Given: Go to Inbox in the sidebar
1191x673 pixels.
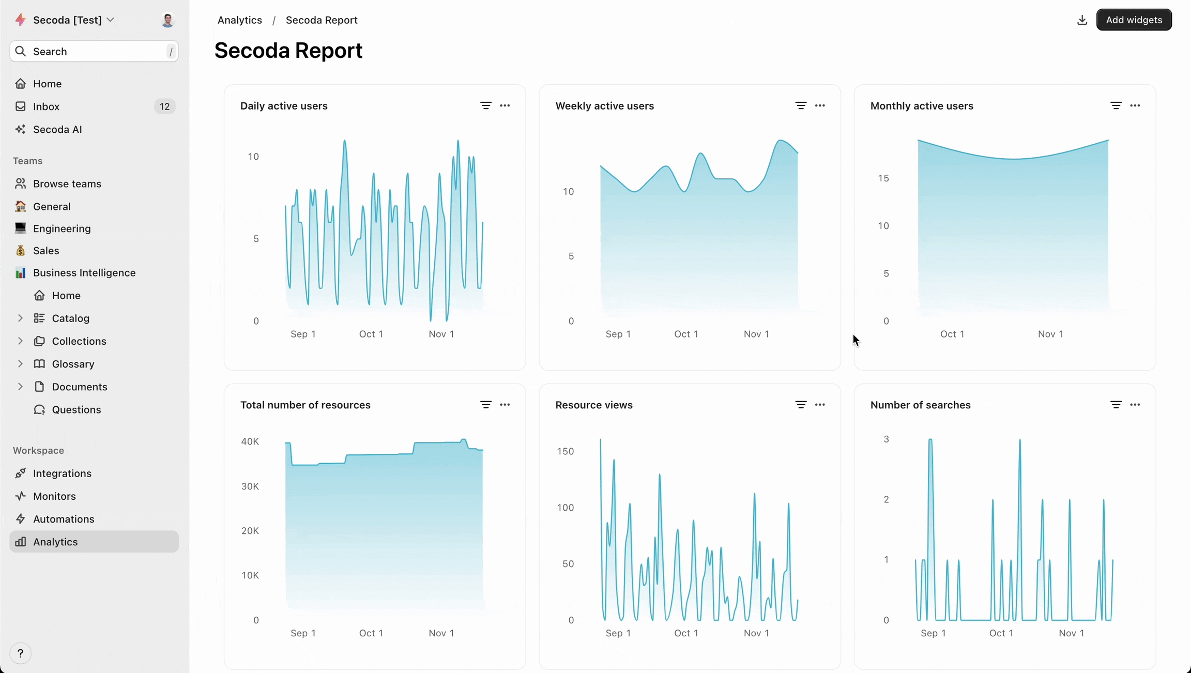Looking at the screenshot, I should tap(47, 106).
